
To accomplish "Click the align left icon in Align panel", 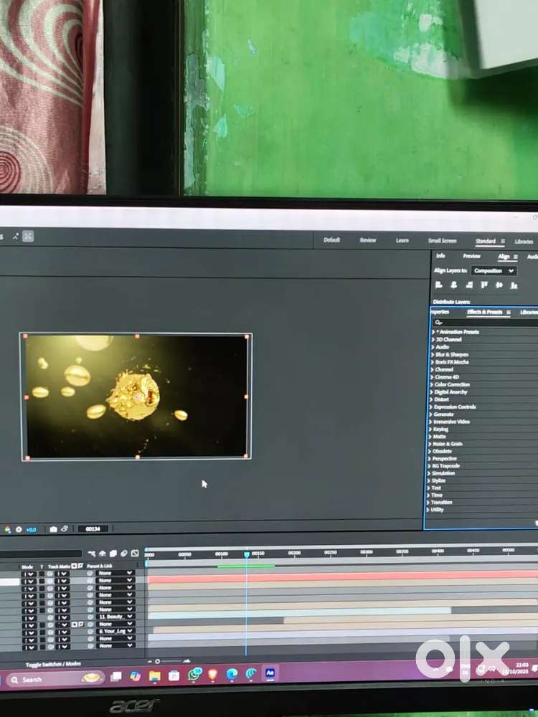I will [438, 285].
